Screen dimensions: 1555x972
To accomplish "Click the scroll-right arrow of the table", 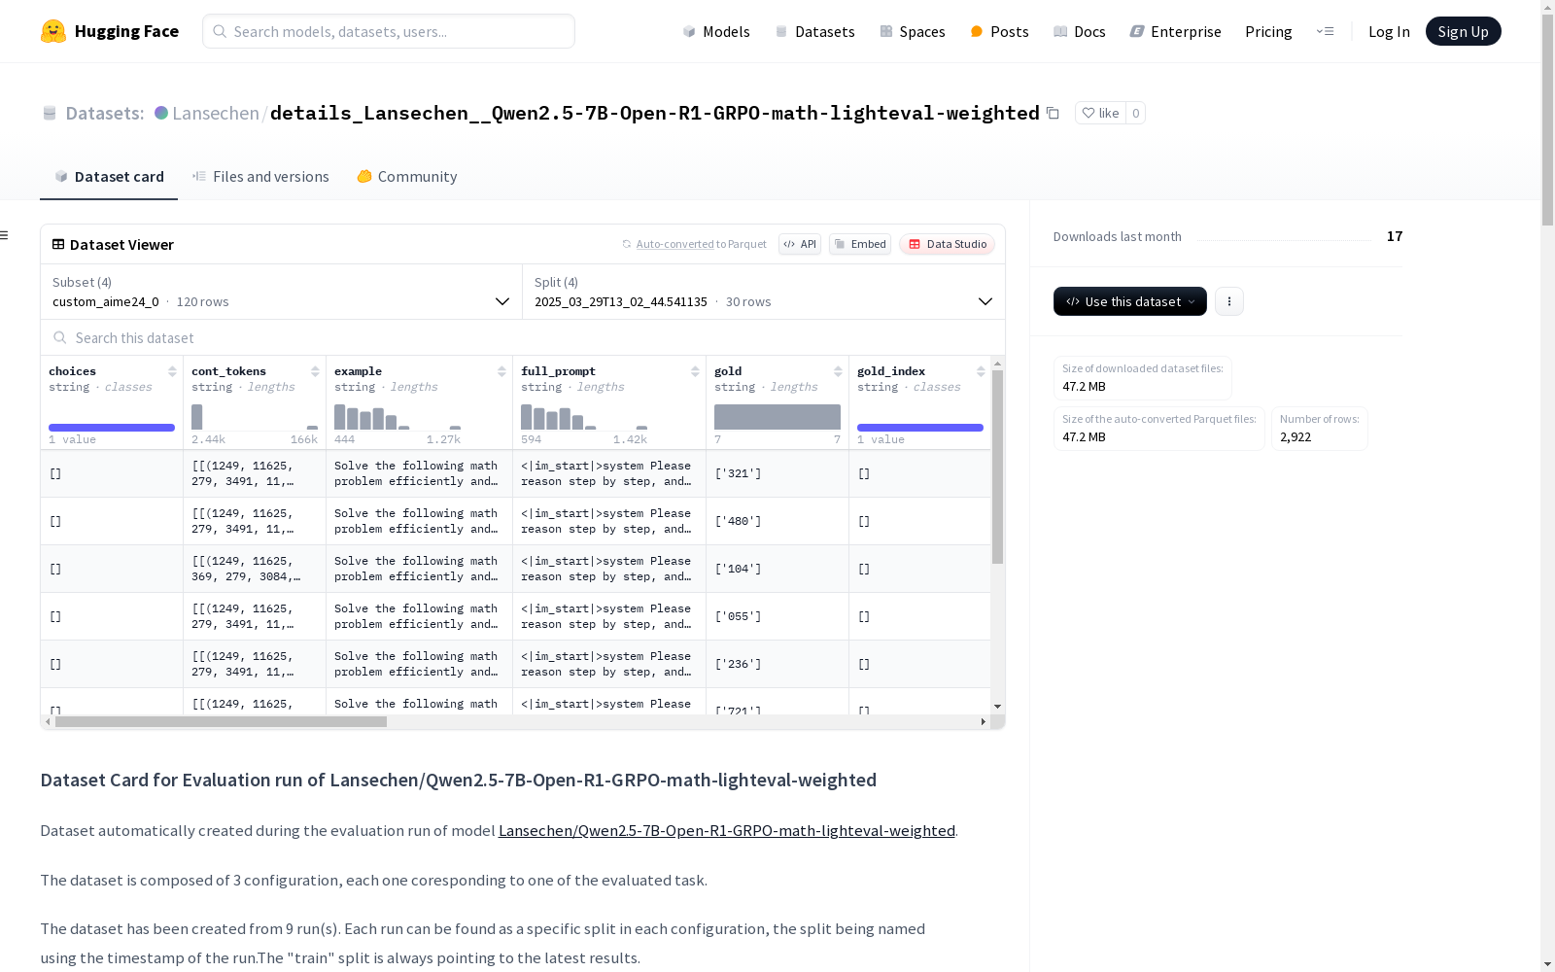I will [984, 721].
